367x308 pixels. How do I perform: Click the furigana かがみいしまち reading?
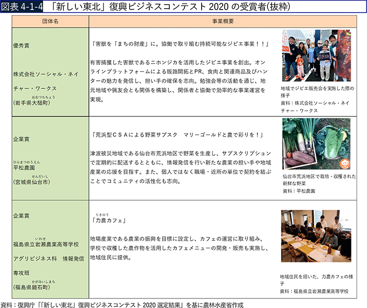coord(43,282)
